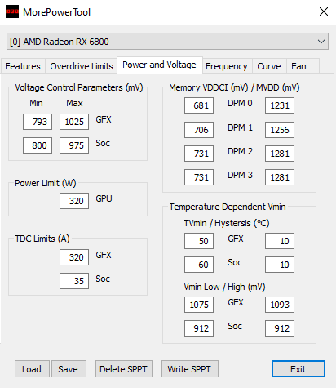Close the MorePowerTool window
Image resolution: width=336 pixels, height=388 pixels.
pos(324,11)
